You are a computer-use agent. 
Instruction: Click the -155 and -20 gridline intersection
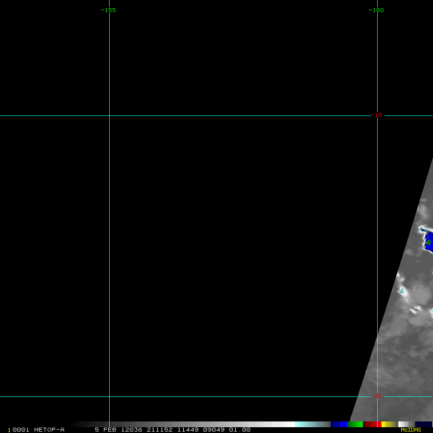(109, 397)
